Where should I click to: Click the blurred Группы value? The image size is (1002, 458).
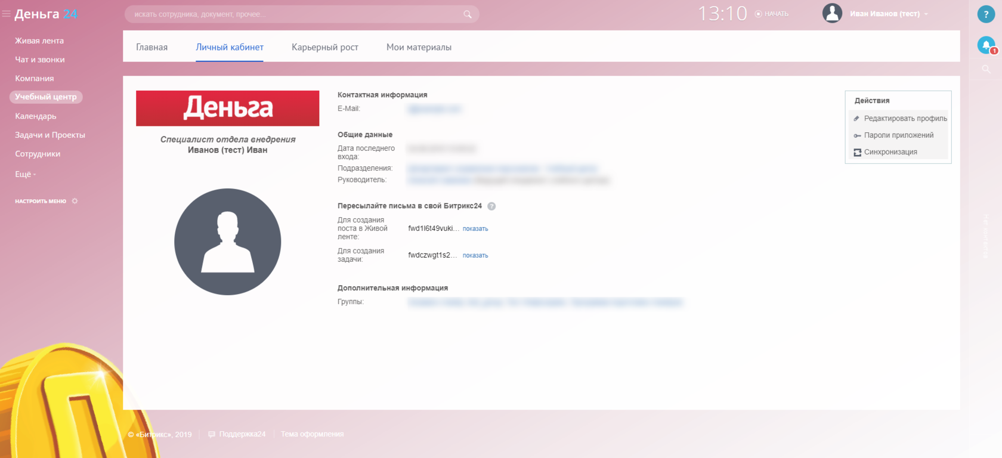545,302
